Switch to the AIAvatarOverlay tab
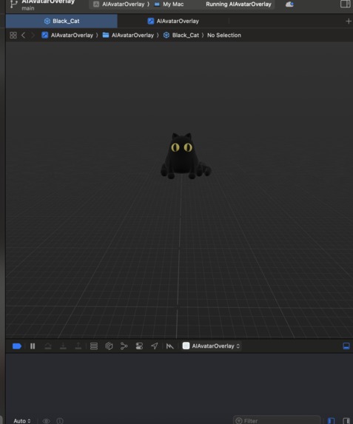The height and width of the screenshot is (424, 353). pyautogui.click(x=173, y=21)
